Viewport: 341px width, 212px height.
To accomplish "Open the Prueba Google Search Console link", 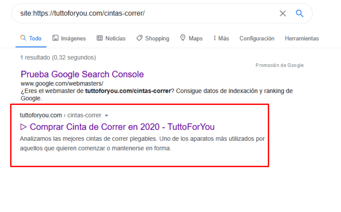I will (82, 74).
